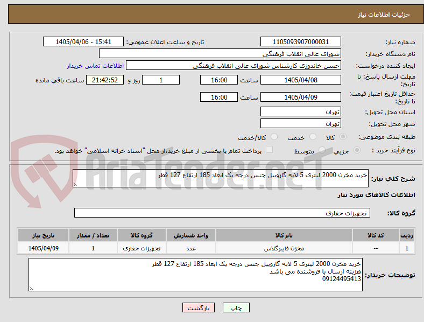Toggle the اسناد خزانه اسلامی payment checkbox
Viewport: 424px width, 322px height.
click(x=270, y=150)
